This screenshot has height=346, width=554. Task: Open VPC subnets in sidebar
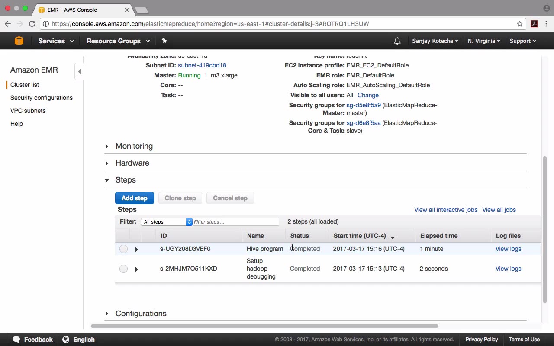tap(28, 111)
